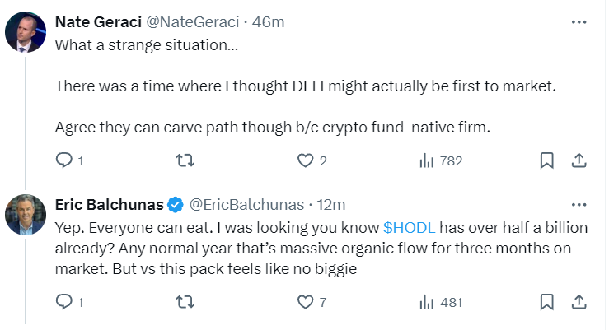Open the 12m timestamp on Eric's tweet

[x=331, y=204]
